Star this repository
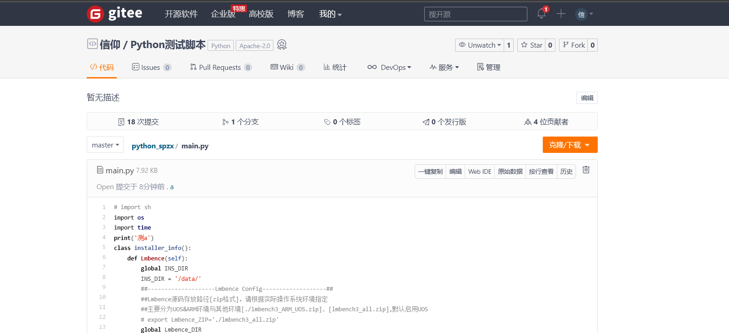Screen dimensions: 729x333 pyautogui.click(x=531, y=45)
